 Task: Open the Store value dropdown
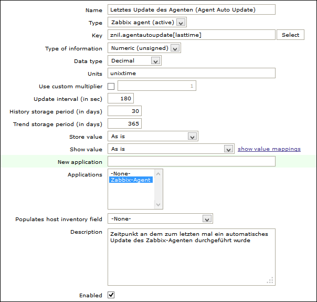click(x=153, y=137)
